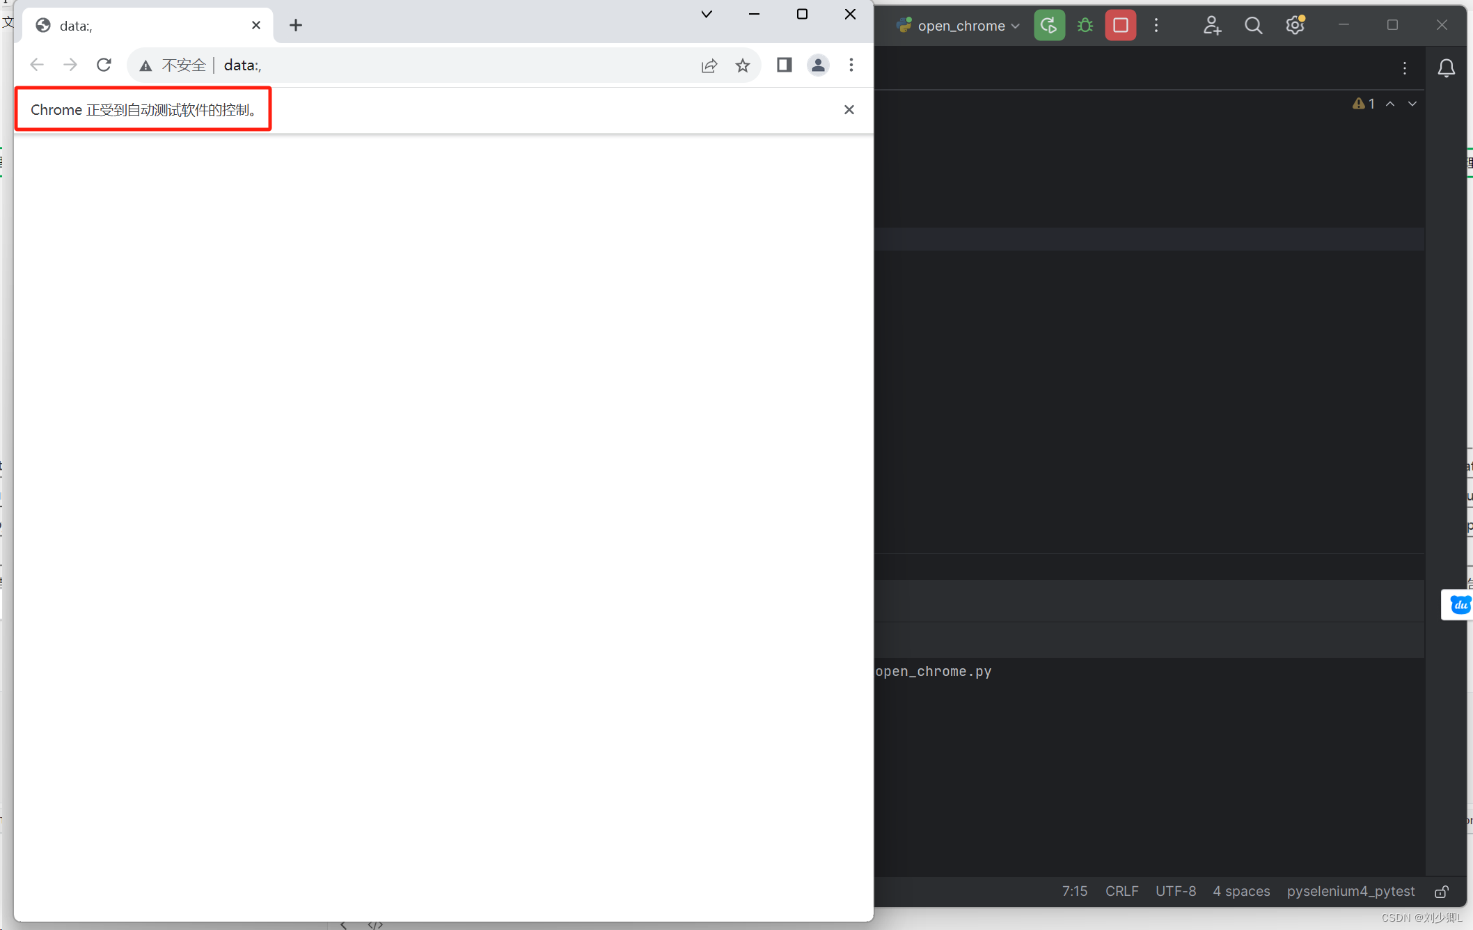Click Chrome share page icon
1473x930 pixels.
(709, 65)
